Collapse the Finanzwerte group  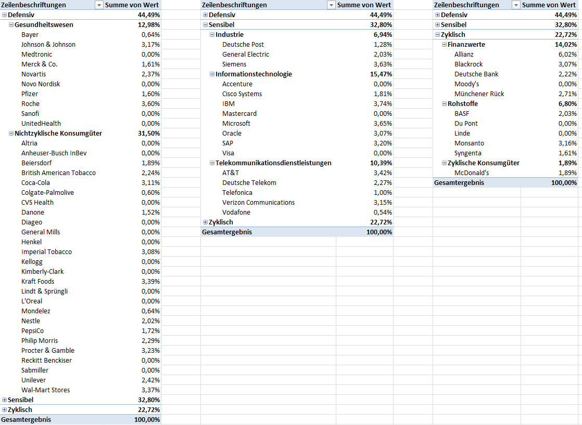(x=444, y=45)
